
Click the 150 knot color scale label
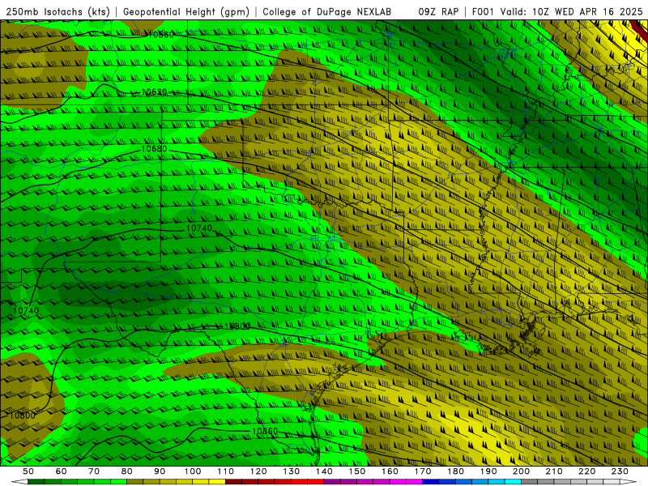click(357, 471)
